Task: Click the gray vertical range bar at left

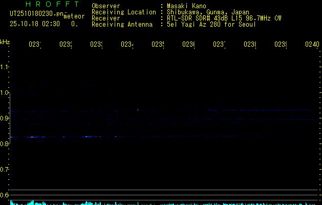Action: (10, 118)
